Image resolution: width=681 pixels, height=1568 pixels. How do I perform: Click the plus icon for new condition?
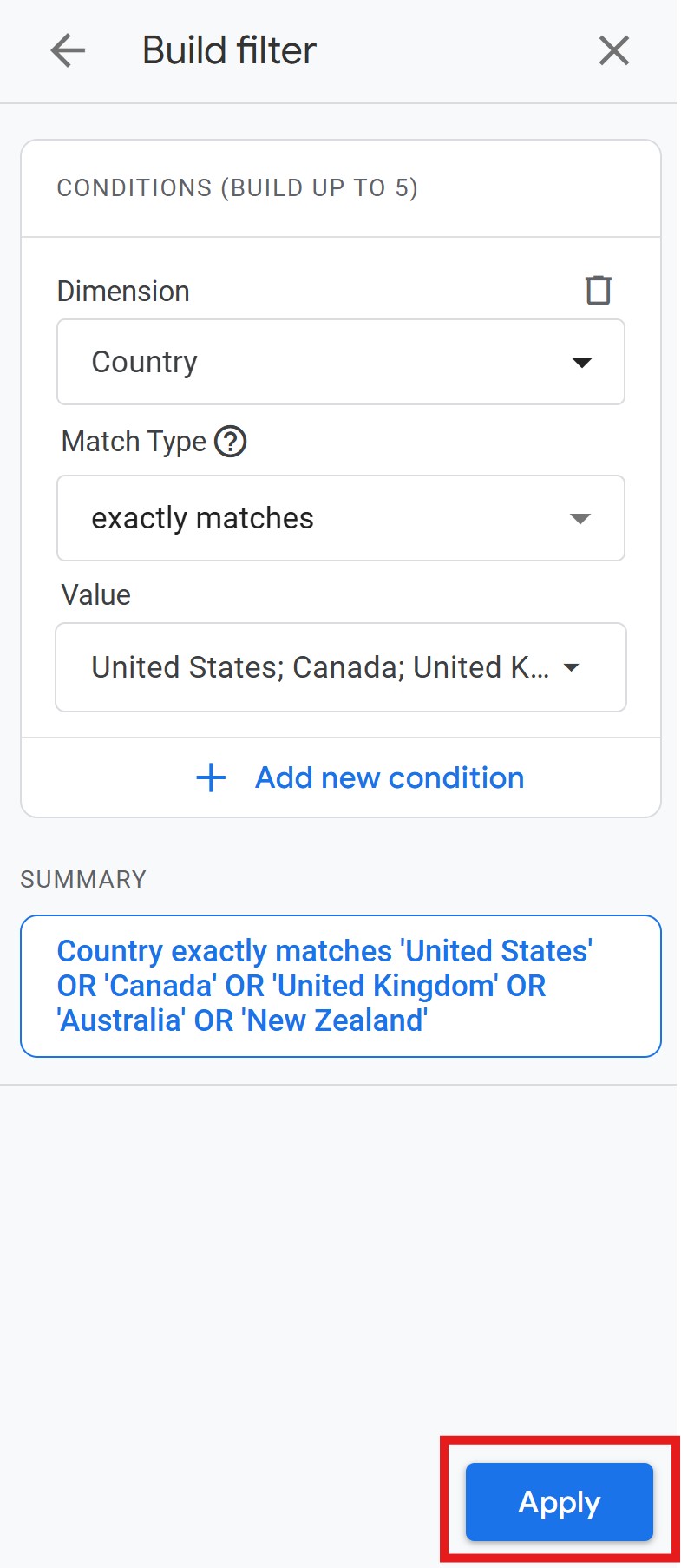211,777
